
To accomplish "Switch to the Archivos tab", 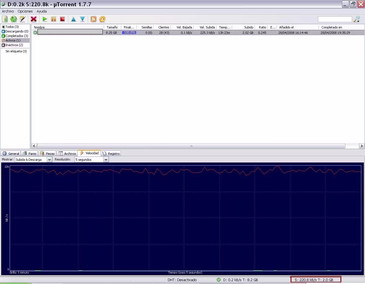I will click(x=67, y=153).
